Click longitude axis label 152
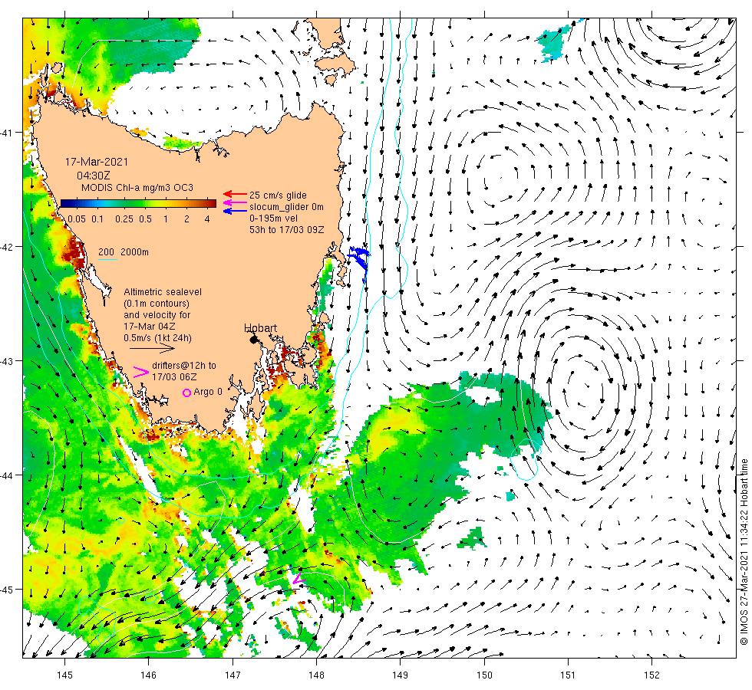The height and width of the screenshot is (690, 752). [x=651, y=675]
